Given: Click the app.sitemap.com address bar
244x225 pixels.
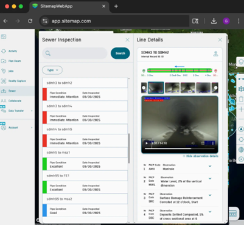Looking at the screenshot, I should click(x=114, y=21).
